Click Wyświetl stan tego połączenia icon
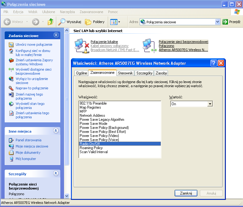 click(x=11, y=104)
